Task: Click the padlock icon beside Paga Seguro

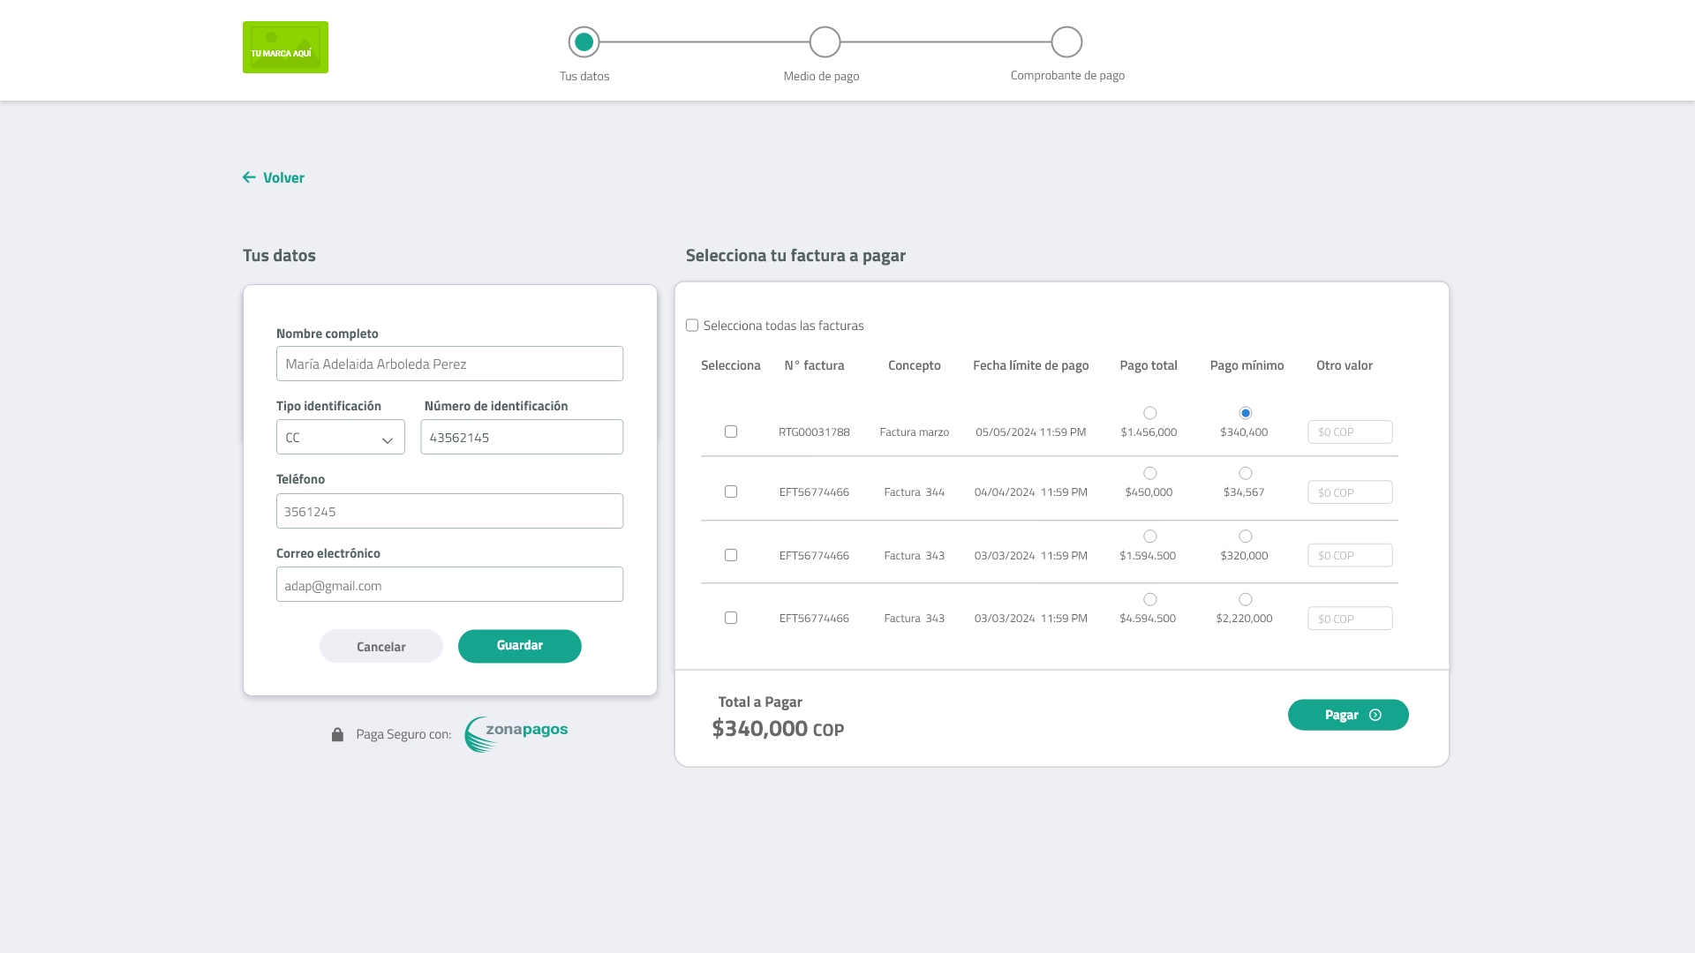Action: point(337,734)
